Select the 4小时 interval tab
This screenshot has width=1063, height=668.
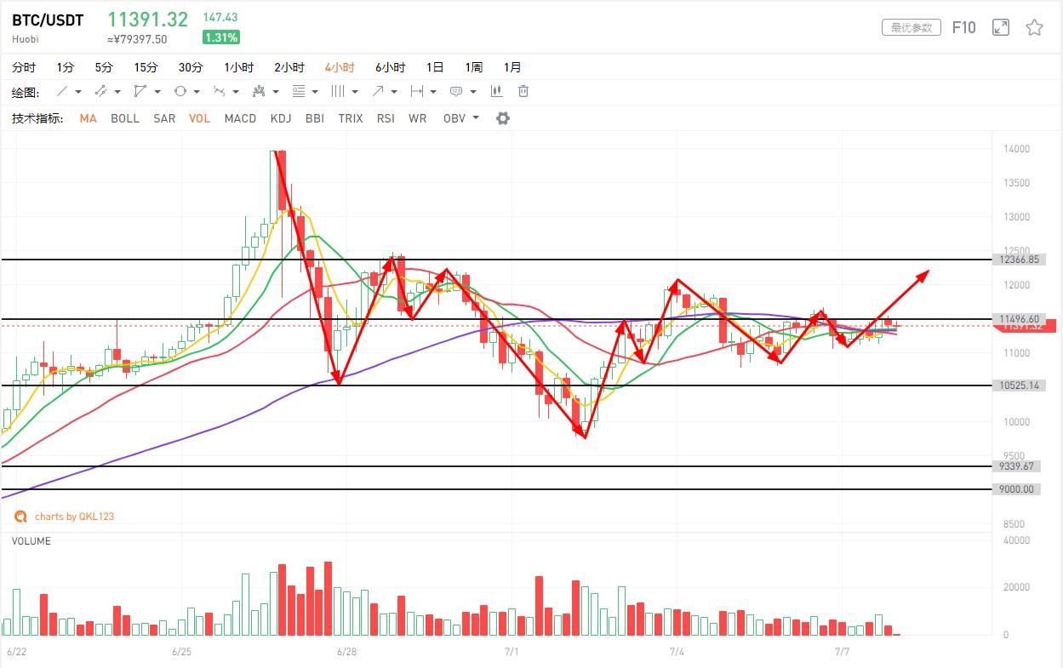(x=340, y=67)
